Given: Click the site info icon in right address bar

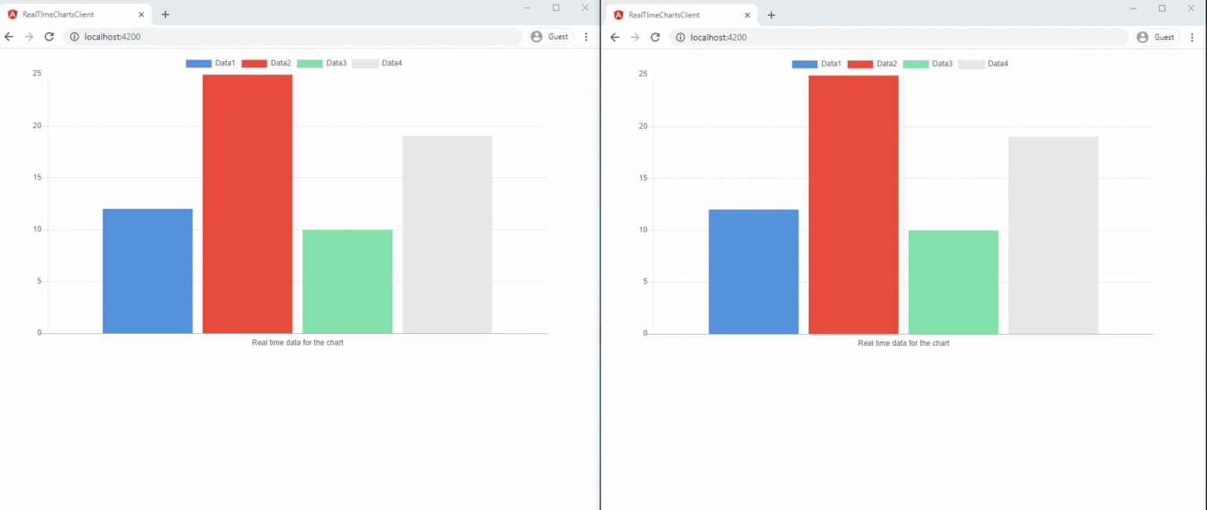Looking at the screenshot, I should coord(681,37).
